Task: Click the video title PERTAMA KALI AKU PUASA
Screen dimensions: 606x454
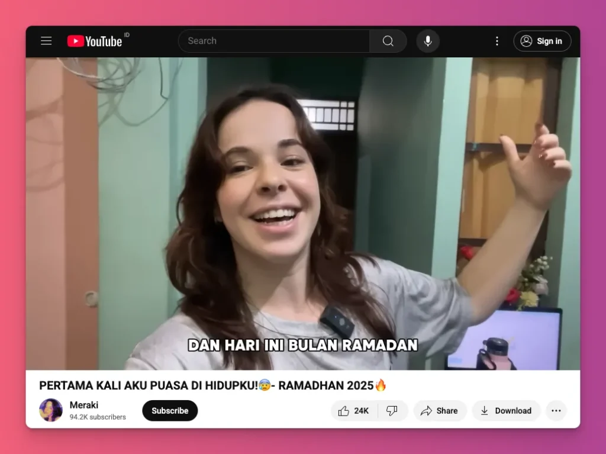Action: point(211,385)
